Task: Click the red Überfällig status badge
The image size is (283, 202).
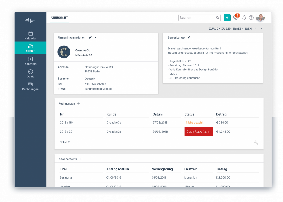Action: pos(199,132)
